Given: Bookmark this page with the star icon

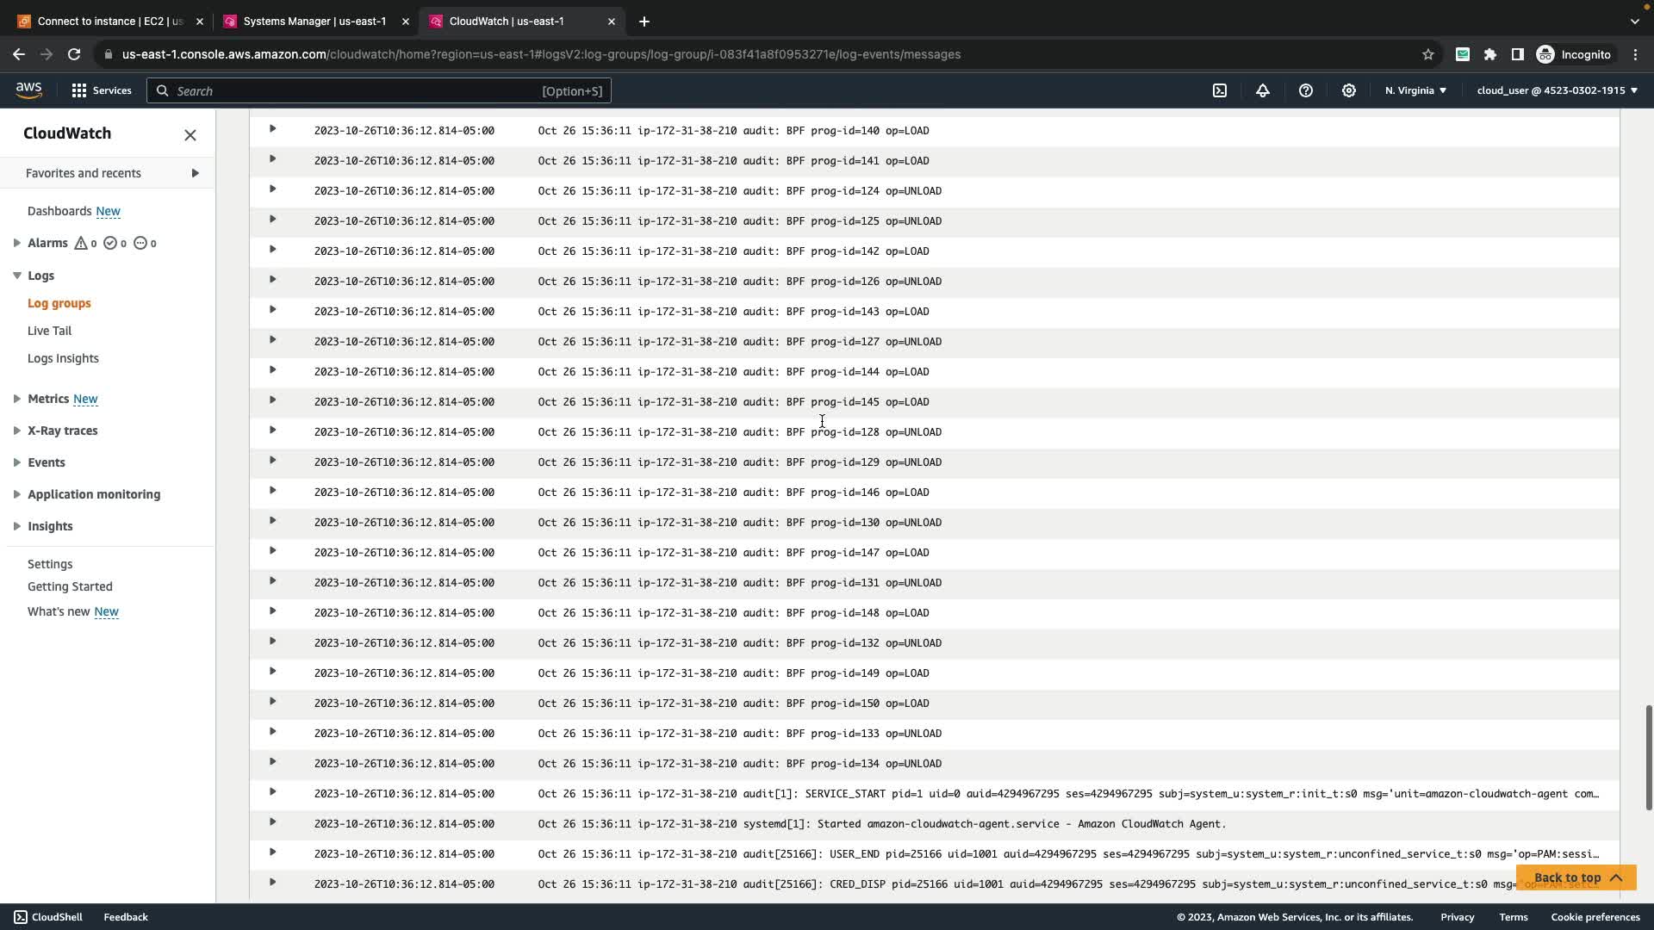Looking at the screenshot, I should [x=1428, y=54].
